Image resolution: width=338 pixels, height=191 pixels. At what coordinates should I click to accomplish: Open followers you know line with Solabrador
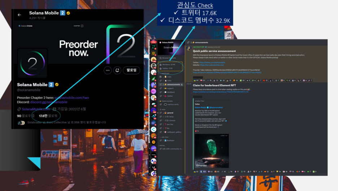[66, 123]
